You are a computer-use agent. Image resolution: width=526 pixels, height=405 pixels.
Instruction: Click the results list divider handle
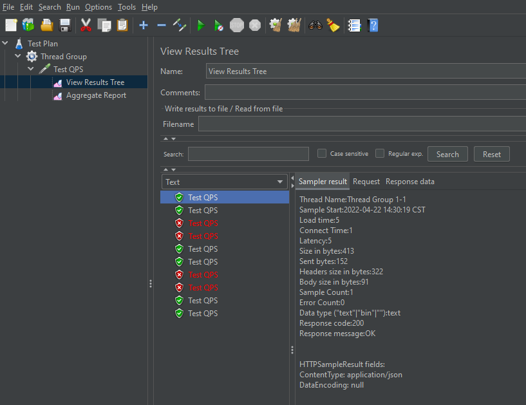tap(292, 350)
